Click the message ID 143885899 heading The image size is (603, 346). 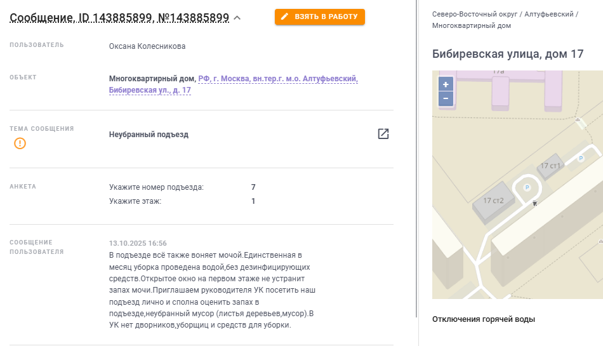(119, 18)
